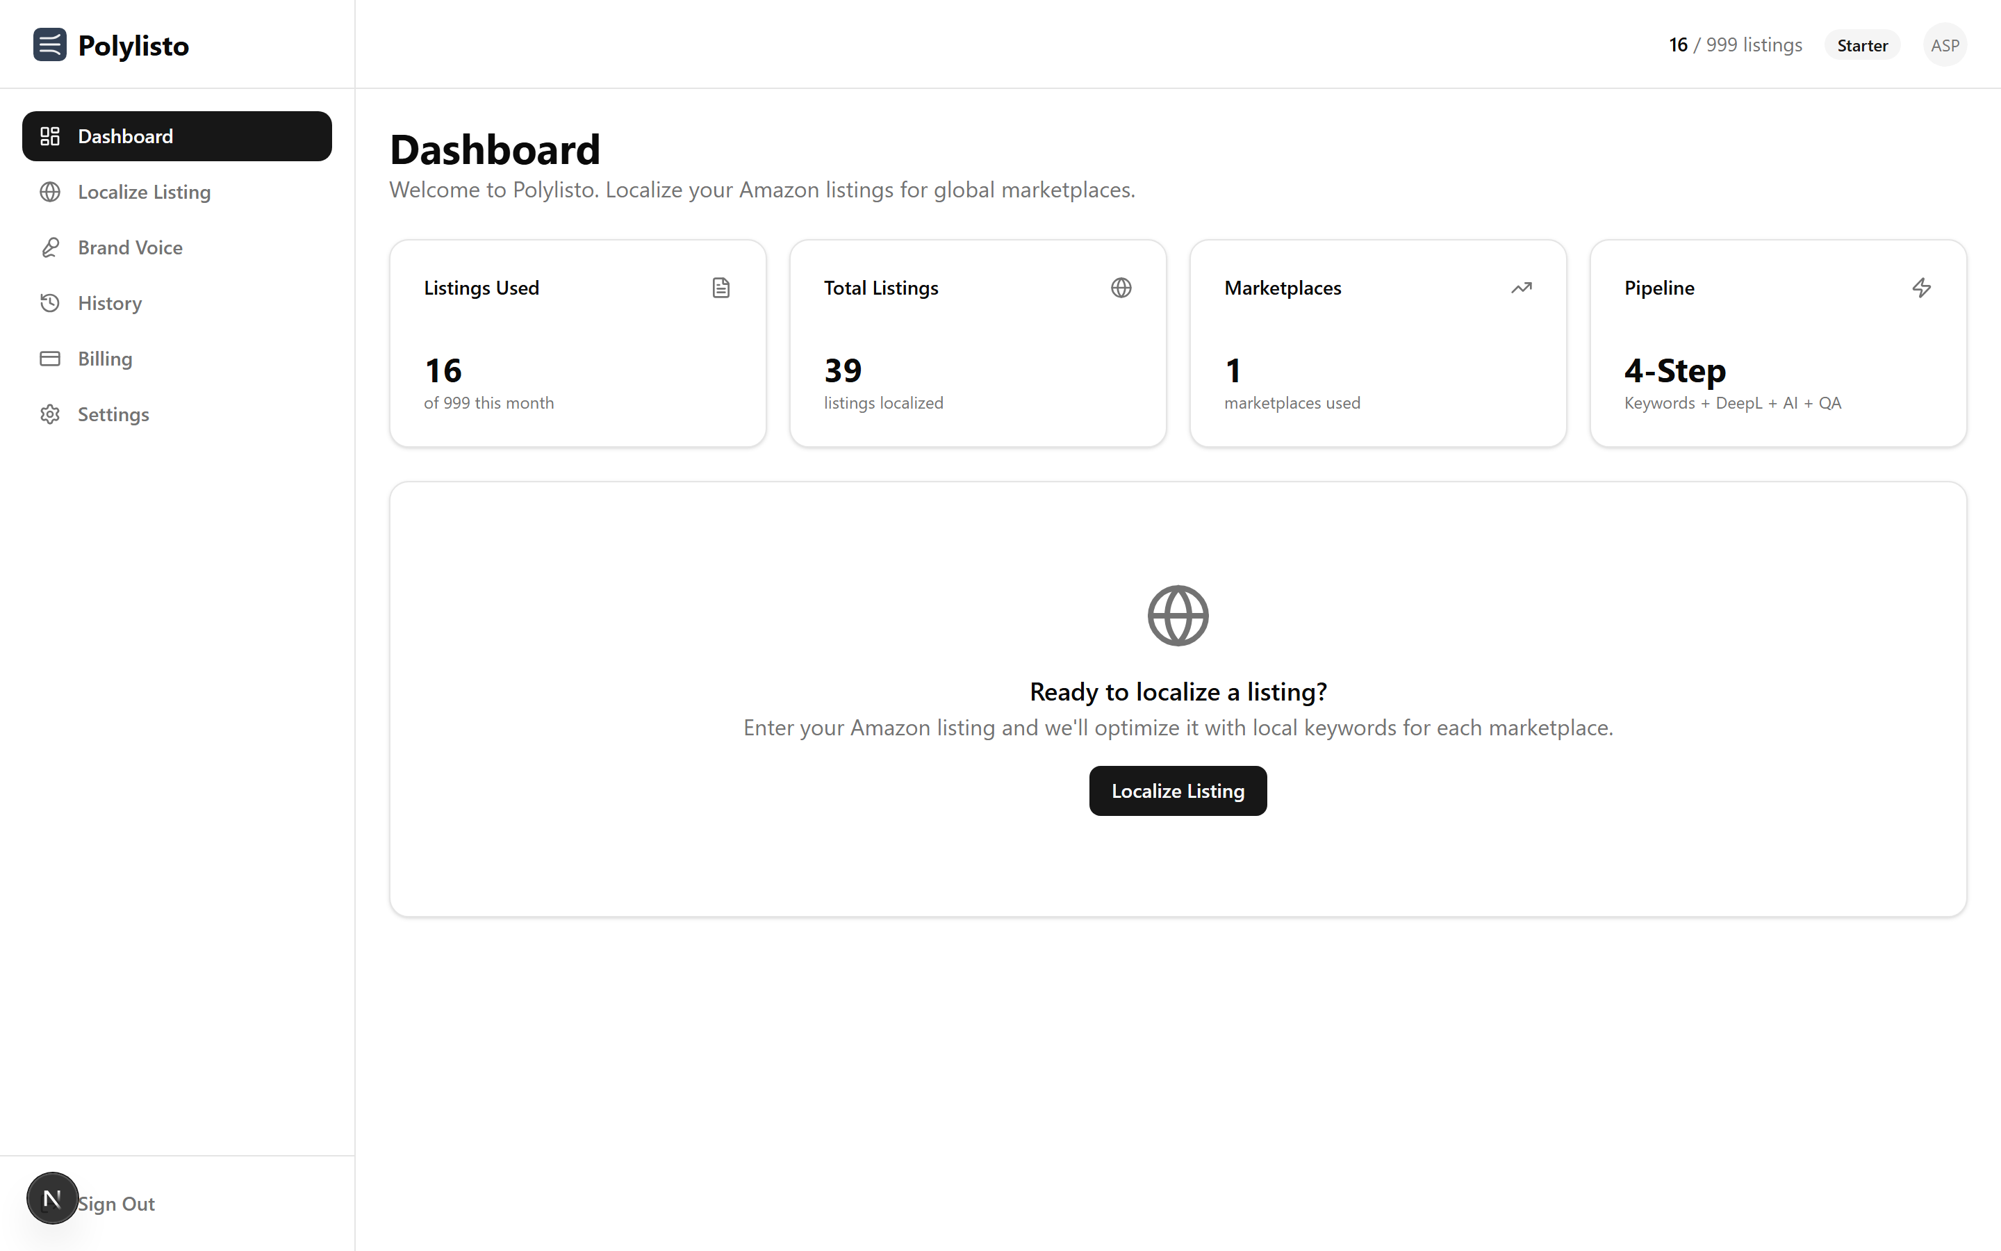Open the Localize Listing section
Image resolution: width=2001 pixels, height=1251 pixels.
(145, 191)
